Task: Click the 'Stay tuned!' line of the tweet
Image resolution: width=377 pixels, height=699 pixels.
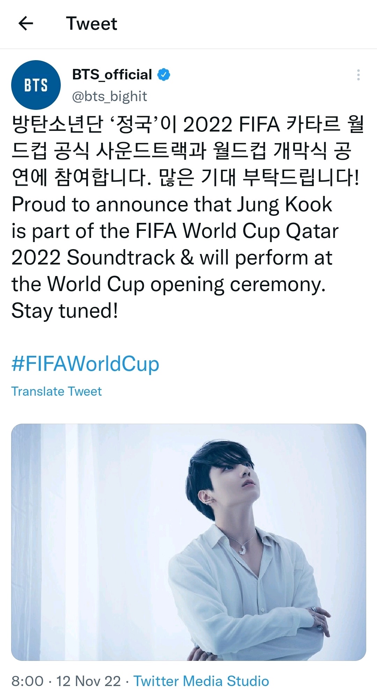Action: pos(65,308)
